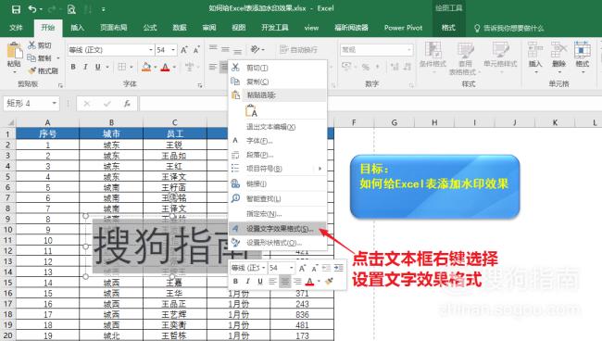Click paste option icon in context menu
This screenshot has width=602, height=341.
point(251,111)
